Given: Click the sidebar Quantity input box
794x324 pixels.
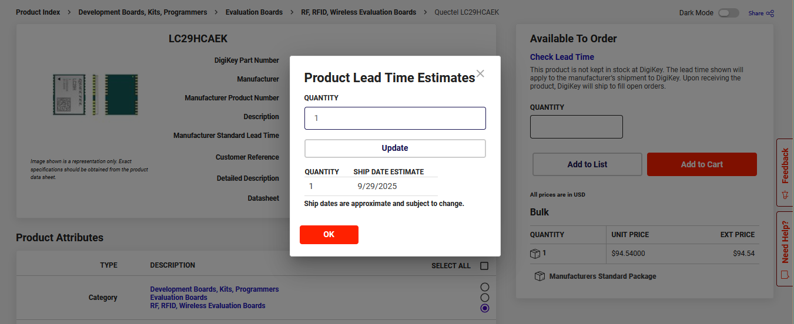Looking at the screenshot, I should pos(577,127).
